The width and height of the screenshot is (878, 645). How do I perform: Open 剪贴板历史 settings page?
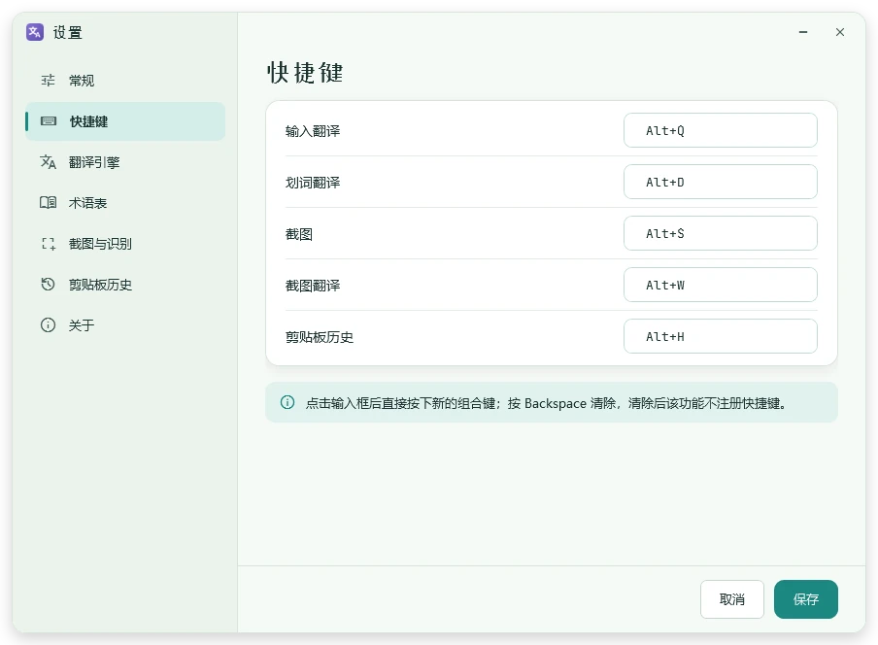point(125,285)
